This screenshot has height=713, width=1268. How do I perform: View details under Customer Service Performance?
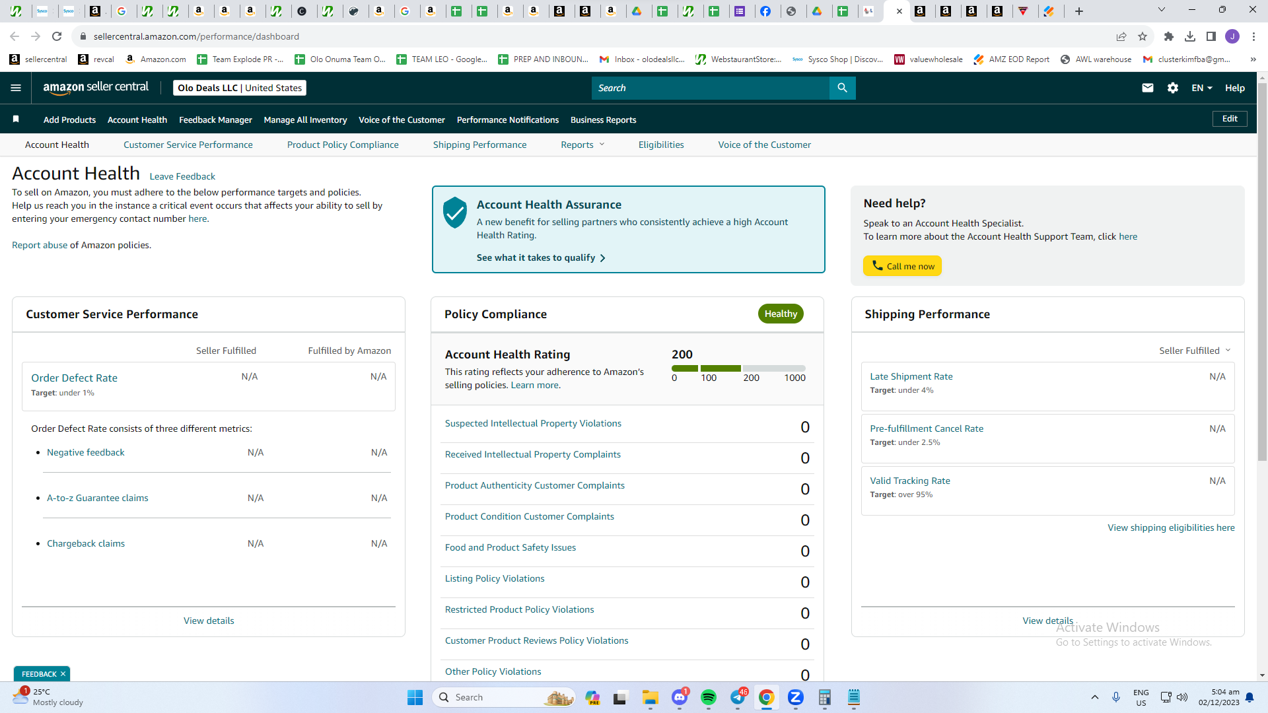tap(209, 621)
